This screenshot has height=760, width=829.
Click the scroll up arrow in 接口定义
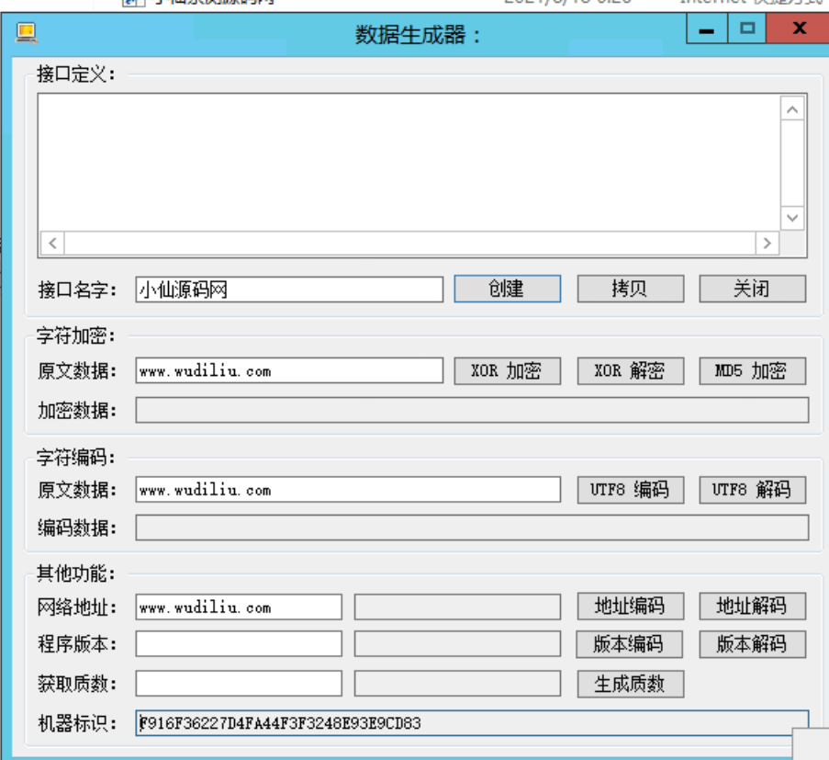click(792, 109)
